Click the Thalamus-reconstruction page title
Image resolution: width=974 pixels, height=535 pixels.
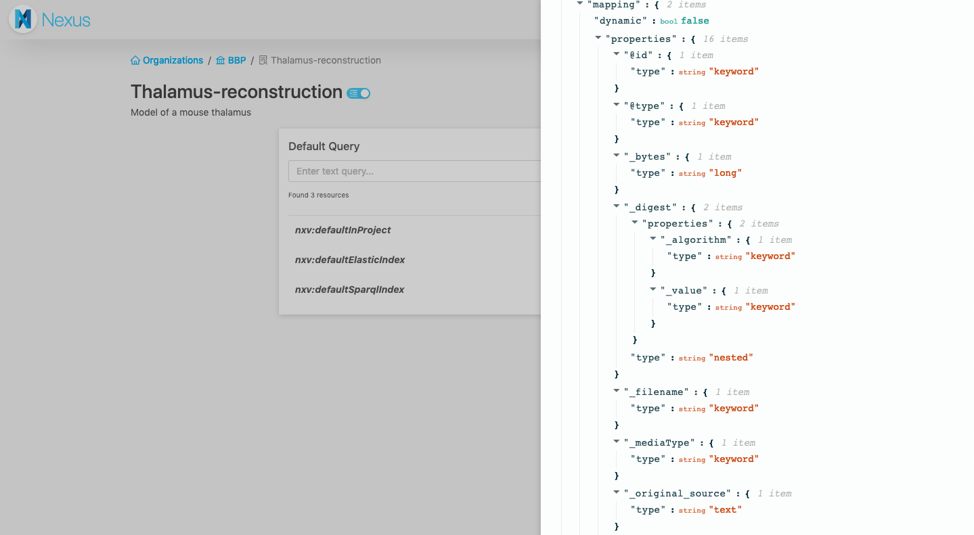[236, 92]
